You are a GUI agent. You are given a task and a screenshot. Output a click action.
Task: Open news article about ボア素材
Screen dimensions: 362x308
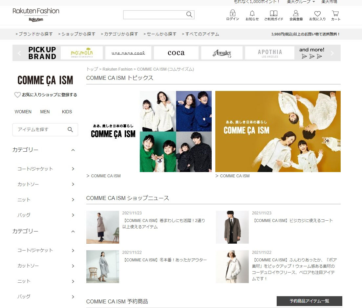tap(294, 269)
